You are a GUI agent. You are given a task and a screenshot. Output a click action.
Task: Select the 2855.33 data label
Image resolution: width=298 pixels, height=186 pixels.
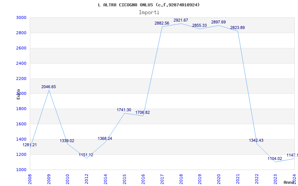point(199,25)
